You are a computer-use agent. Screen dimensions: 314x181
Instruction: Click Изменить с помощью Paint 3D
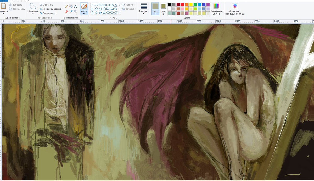tap(235, 9)
